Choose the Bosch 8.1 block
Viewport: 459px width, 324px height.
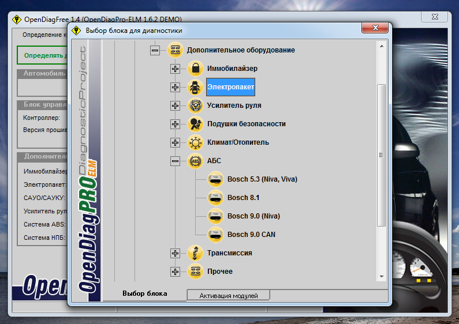[243, 198]
